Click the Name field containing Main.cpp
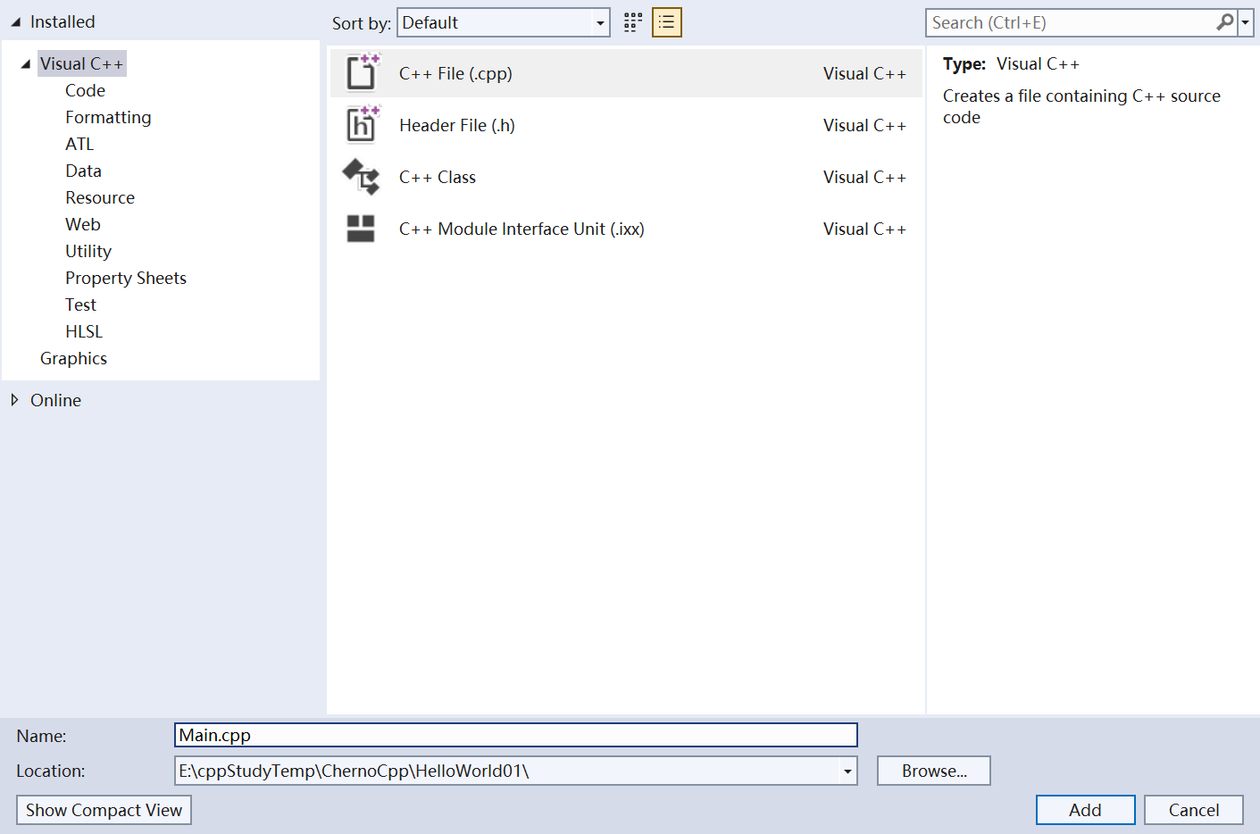The width and height of the screenshot is (1260, 834). click(515, 735)
